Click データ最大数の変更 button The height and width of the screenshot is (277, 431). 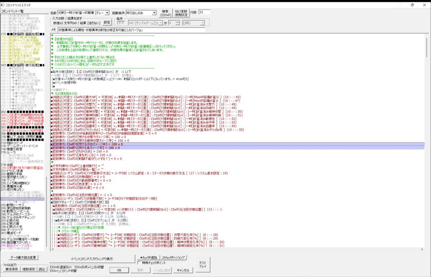click(23, 258)
